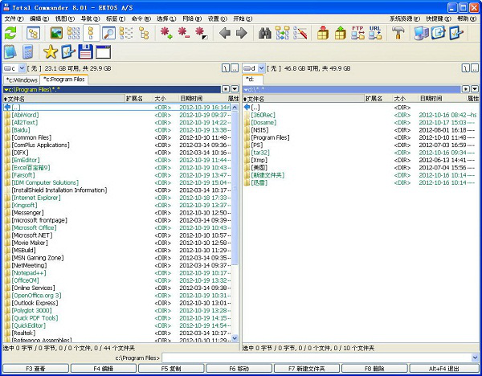The image size is (482, 376).
Task: Expand the command line history dropdown
Action: click(x=475, y=357)
